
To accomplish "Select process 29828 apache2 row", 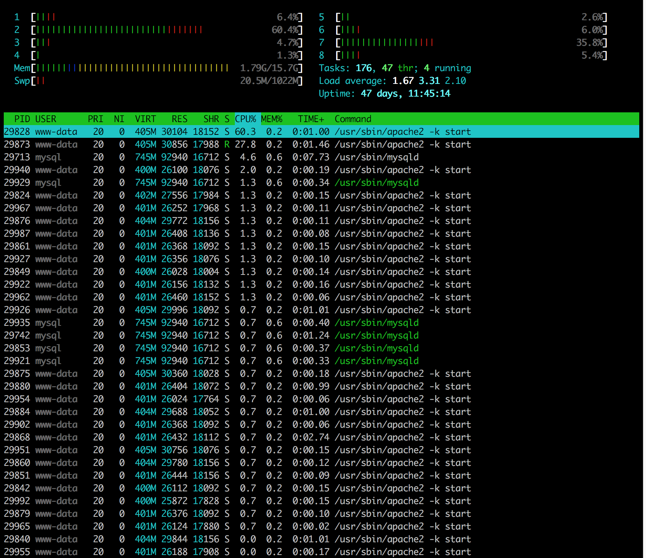I will 321,132.
